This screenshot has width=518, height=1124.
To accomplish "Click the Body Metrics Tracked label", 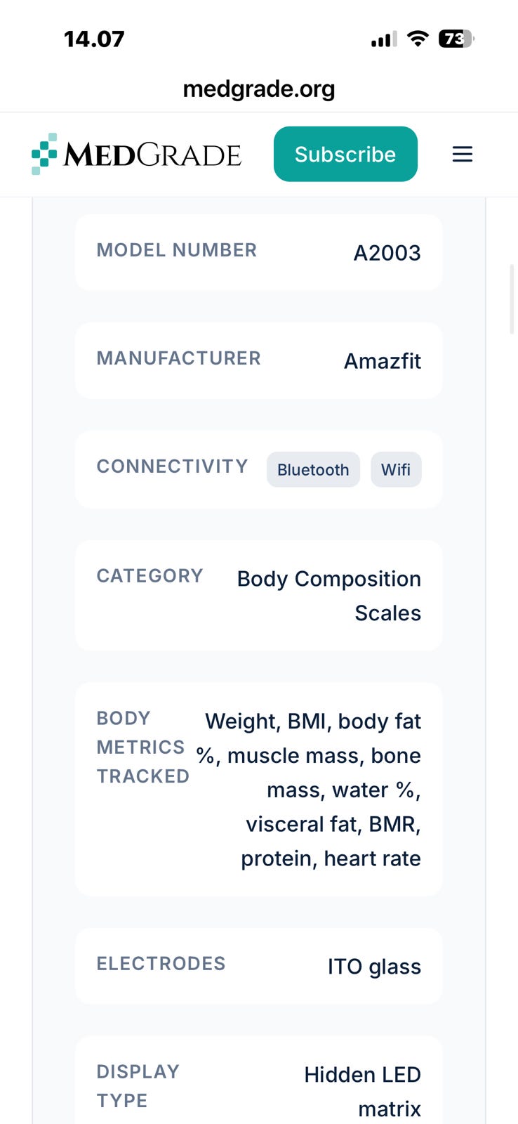I will tap(142, 747).
